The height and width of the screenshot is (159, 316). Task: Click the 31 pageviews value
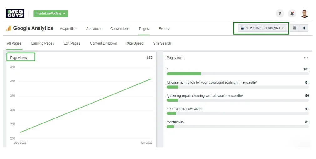307,122
